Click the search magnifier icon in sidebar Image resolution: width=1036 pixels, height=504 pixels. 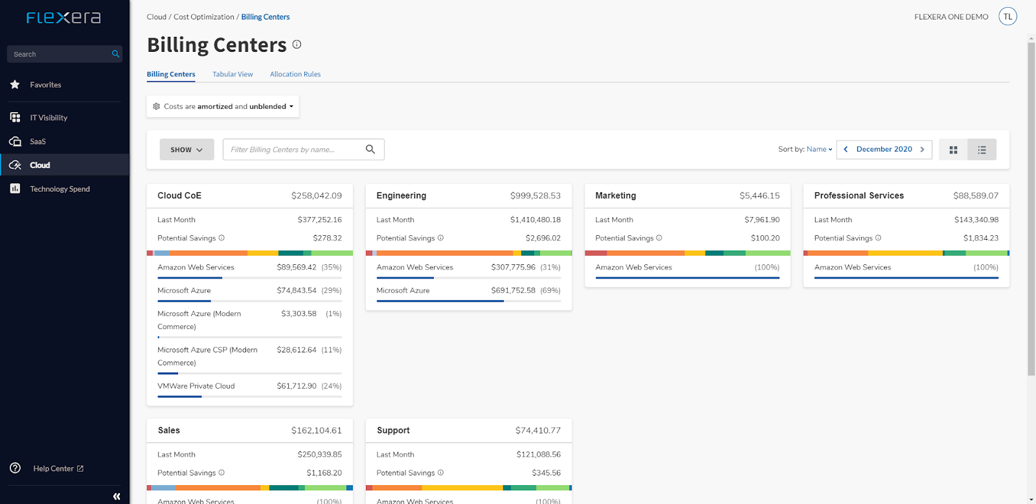click(x=115, y=54)
